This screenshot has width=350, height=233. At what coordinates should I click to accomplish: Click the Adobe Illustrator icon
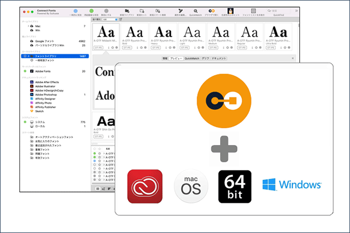pos(32,86)
